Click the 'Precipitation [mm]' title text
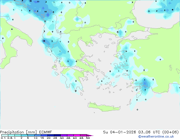The image size is (180, 139). click(18, 132)
